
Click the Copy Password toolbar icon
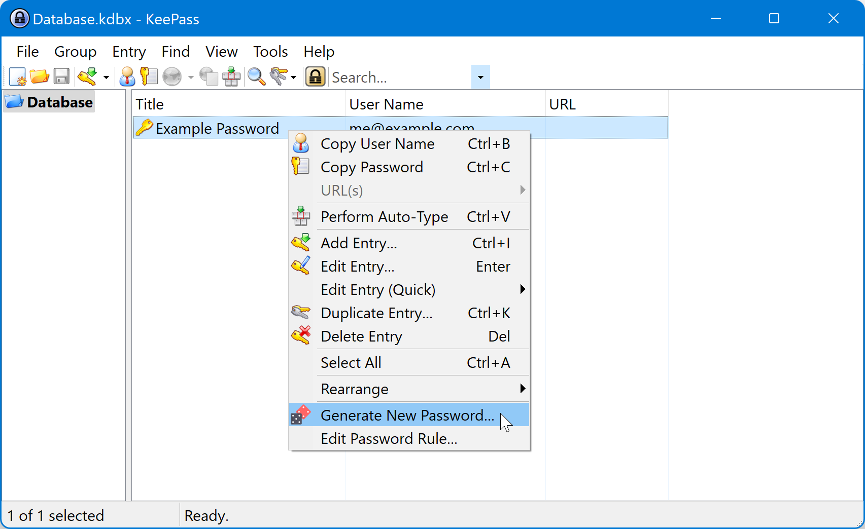point(149,77)
